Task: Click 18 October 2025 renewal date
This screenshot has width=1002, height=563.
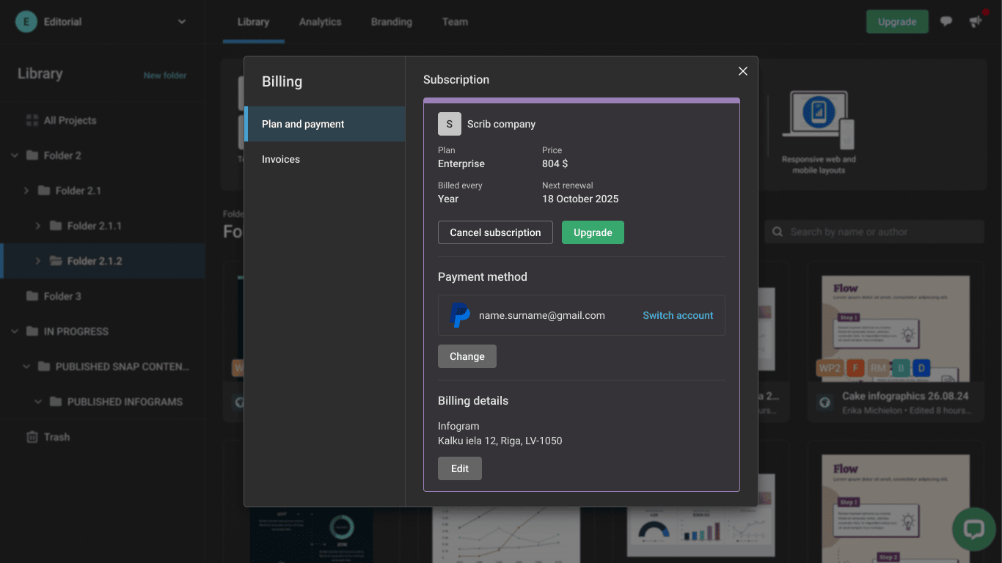Action: click(x=580, y=199)
